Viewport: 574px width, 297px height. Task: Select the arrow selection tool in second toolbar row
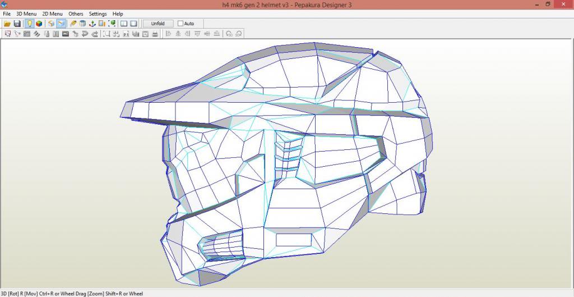[8, 34]
